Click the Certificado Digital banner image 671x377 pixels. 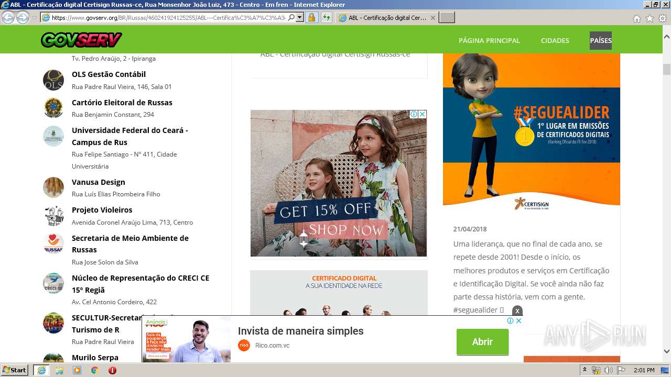(339, 293)
